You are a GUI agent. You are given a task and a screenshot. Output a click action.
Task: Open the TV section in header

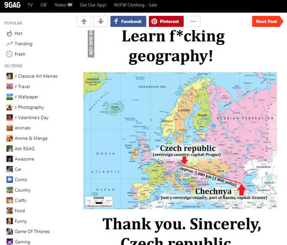point(30,5)
